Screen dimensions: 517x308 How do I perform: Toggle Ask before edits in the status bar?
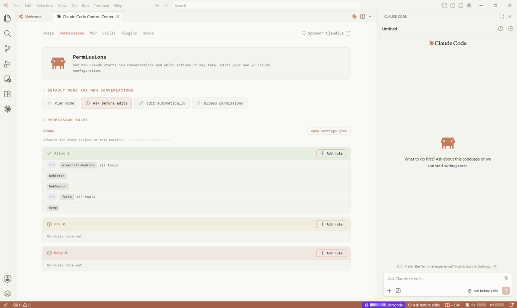point(424,305)
